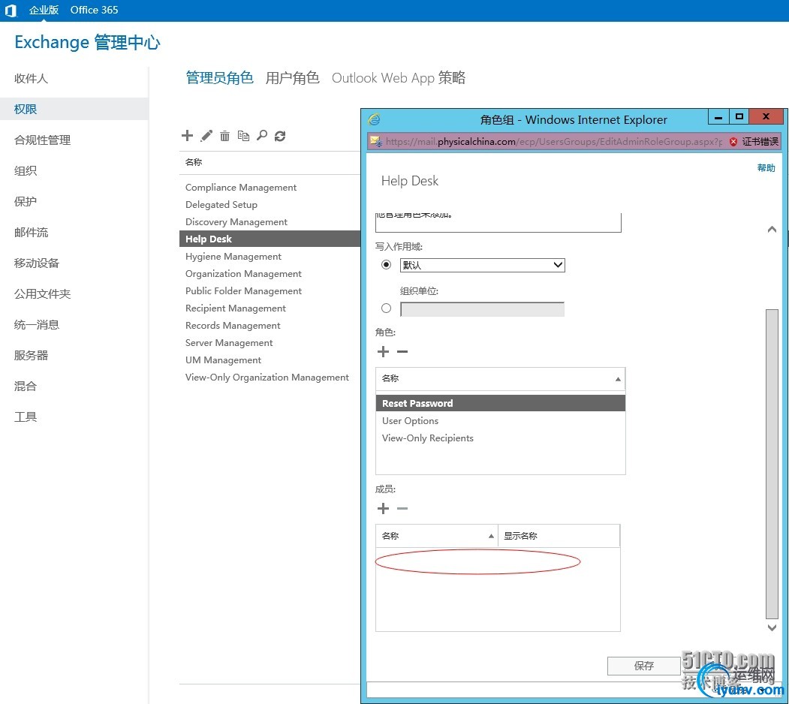Open 服务器 in left navigation
The image size is (789, 704).
[x=32, y=355]
